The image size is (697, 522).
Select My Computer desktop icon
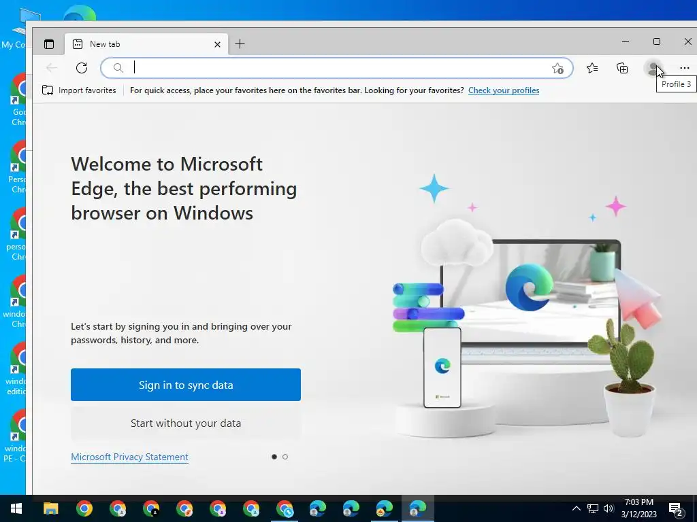(x=14, y=29)
